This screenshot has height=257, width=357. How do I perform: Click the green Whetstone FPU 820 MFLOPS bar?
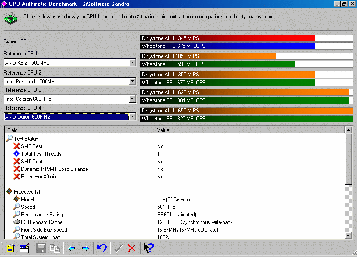246,119
